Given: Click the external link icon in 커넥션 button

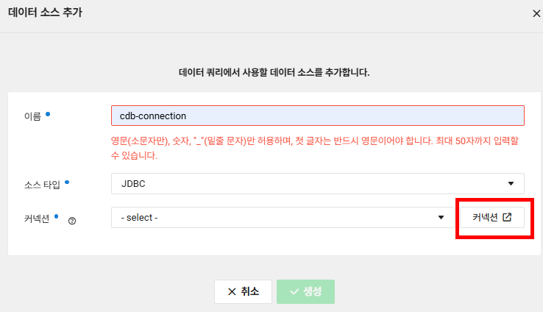Looking at the screenshot, I should (x=507, y=217).
